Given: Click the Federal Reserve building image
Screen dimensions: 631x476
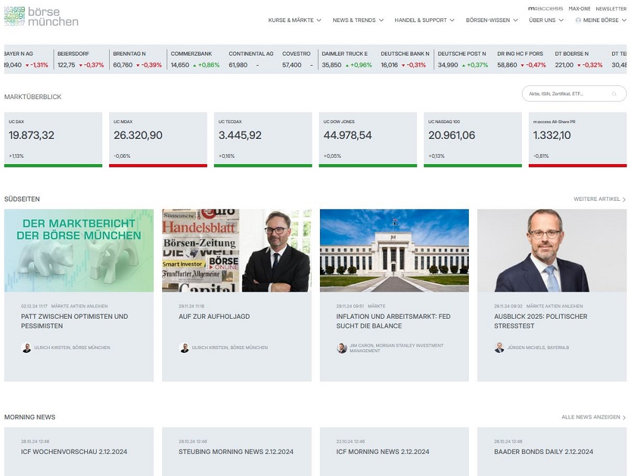Looking at the screenshot, I should tap(394, 251).
